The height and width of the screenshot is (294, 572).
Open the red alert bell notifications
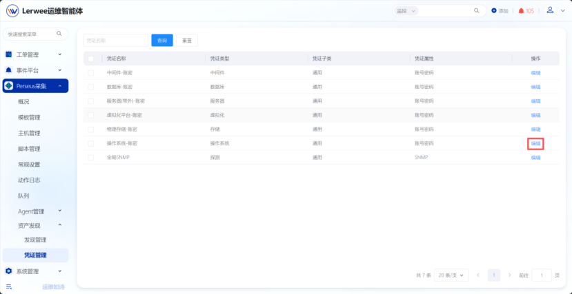point(521,11)
